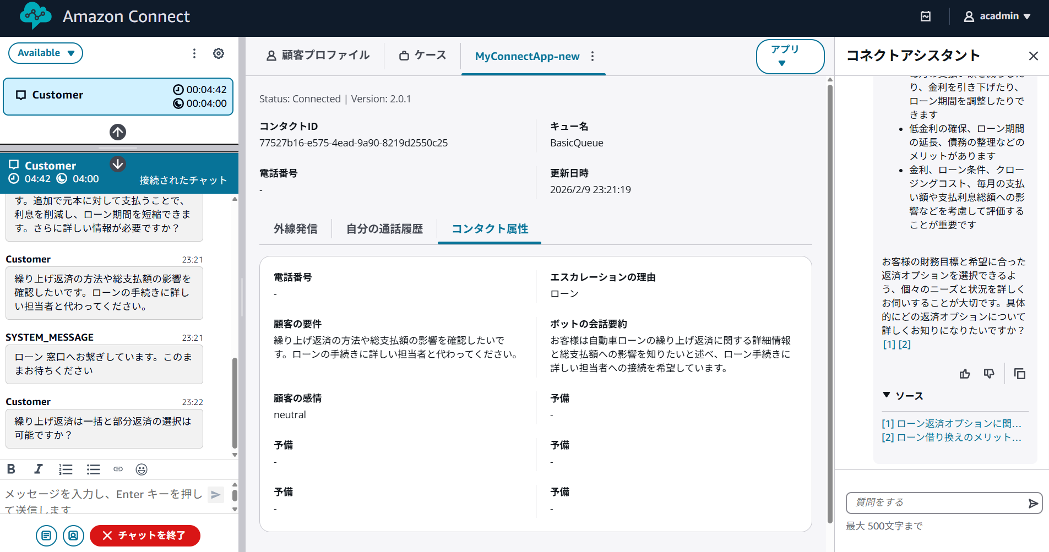Open the three-dot menu beside Available status
1049x552 pixels.
tap(194, 53)
